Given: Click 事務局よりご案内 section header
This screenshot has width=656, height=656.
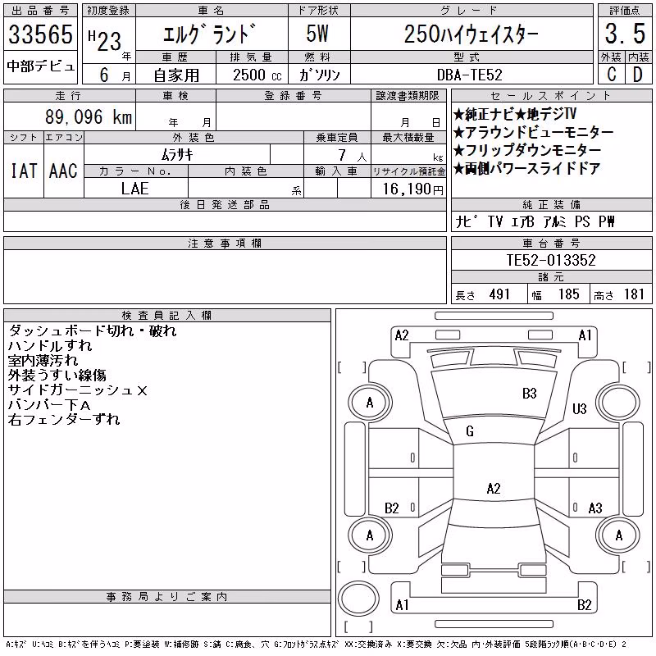Looking at the screenshot, I should pos(167,597).
